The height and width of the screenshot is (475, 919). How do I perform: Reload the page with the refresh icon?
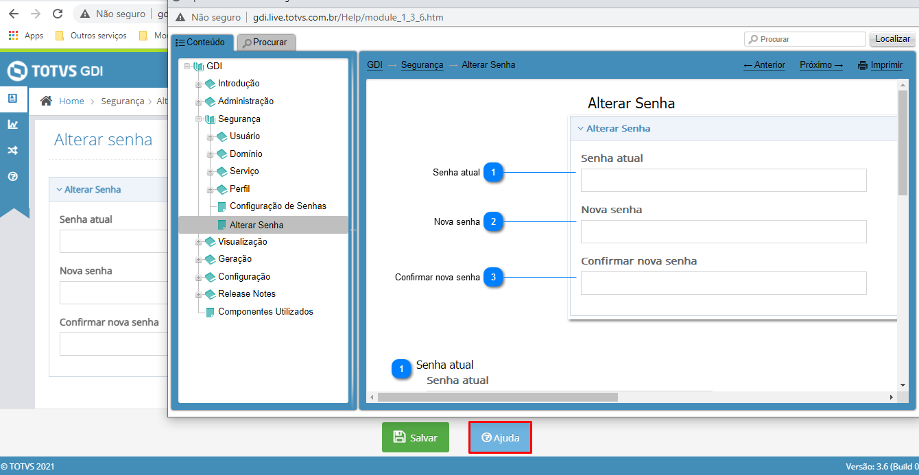(58, 14)
